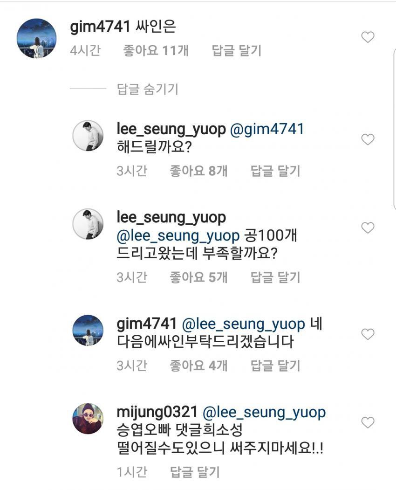Open gim4741's avatar on the "다음에싸인부탁드리겠습니다" reply
Viewport: 396px width, 490px height.
coord(88,330)
